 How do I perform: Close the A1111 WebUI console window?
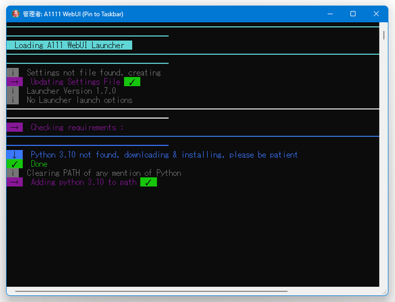pos(376,14)
